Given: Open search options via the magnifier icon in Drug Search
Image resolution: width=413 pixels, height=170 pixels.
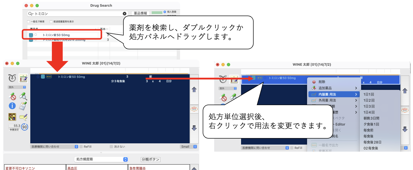Looking at the screenshot, I should point(30,14).
